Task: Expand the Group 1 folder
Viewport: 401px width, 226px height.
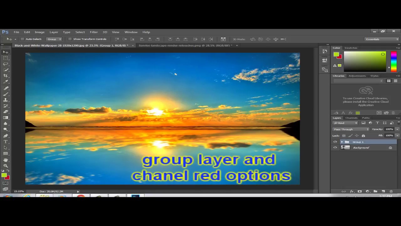Action: point(342,142)
